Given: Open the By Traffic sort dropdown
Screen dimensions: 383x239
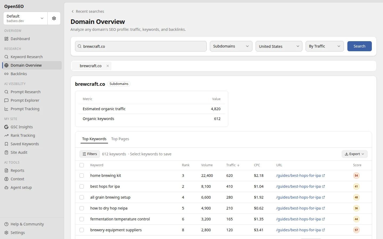Looking at the screenshot, I should tap(325, 46).
